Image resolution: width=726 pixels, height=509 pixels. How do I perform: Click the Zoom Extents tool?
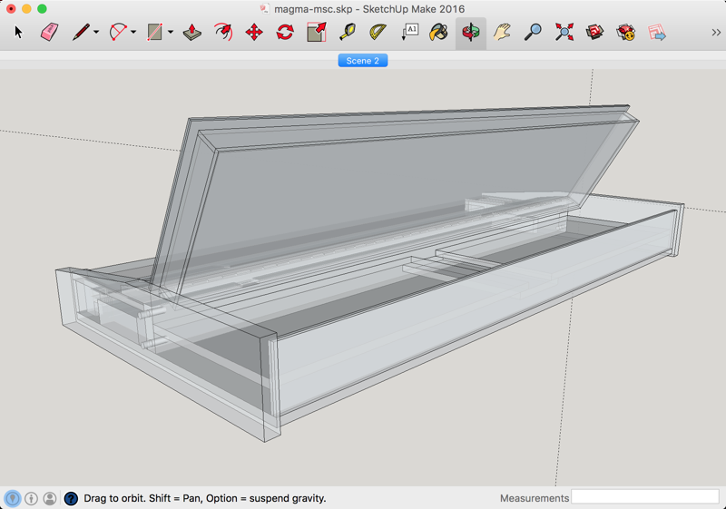(564, 33)
